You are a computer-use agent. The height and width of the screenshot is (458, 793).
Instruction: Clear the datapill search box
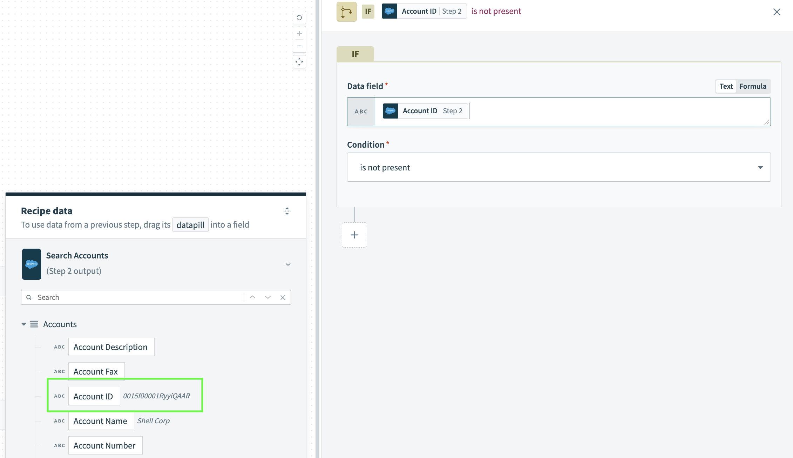pyautogui.click(x=283, y=297)
